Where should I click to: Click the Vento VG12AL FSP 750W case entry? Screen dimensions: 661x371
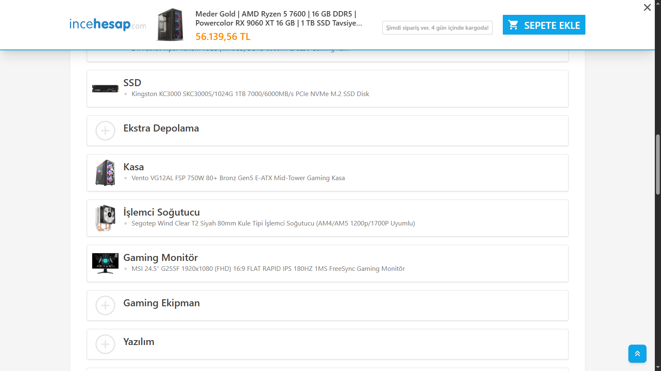click(238, 178)
